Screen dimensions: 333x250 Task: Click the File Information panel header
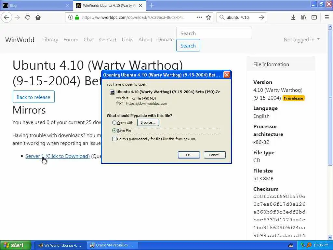(281, 64)
